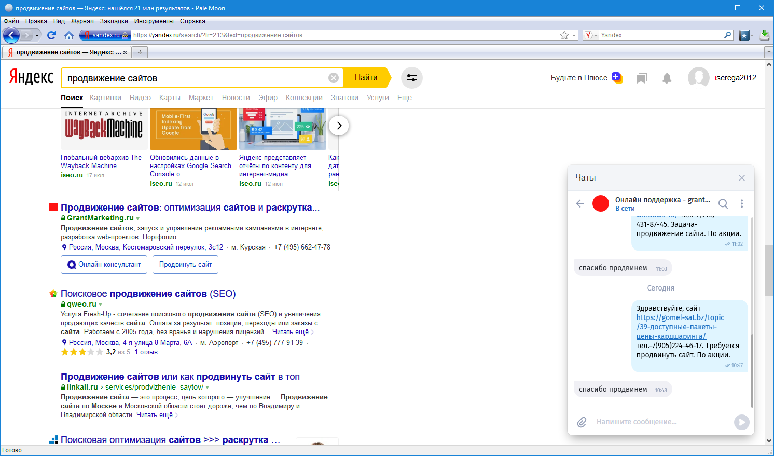This screenshot has height=456, width=774.
Task: Open the Инструменты menu
Action: click(154, 21)
